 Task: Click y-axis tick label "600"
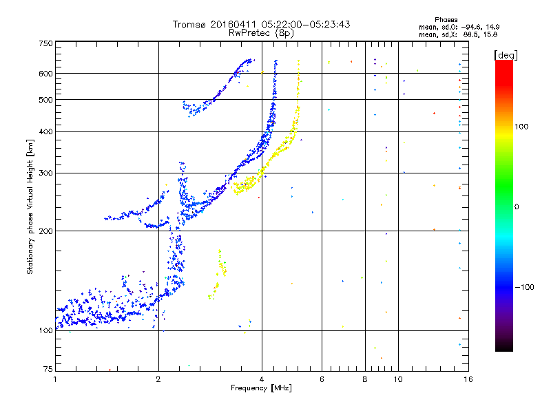(x=45, y=74)
